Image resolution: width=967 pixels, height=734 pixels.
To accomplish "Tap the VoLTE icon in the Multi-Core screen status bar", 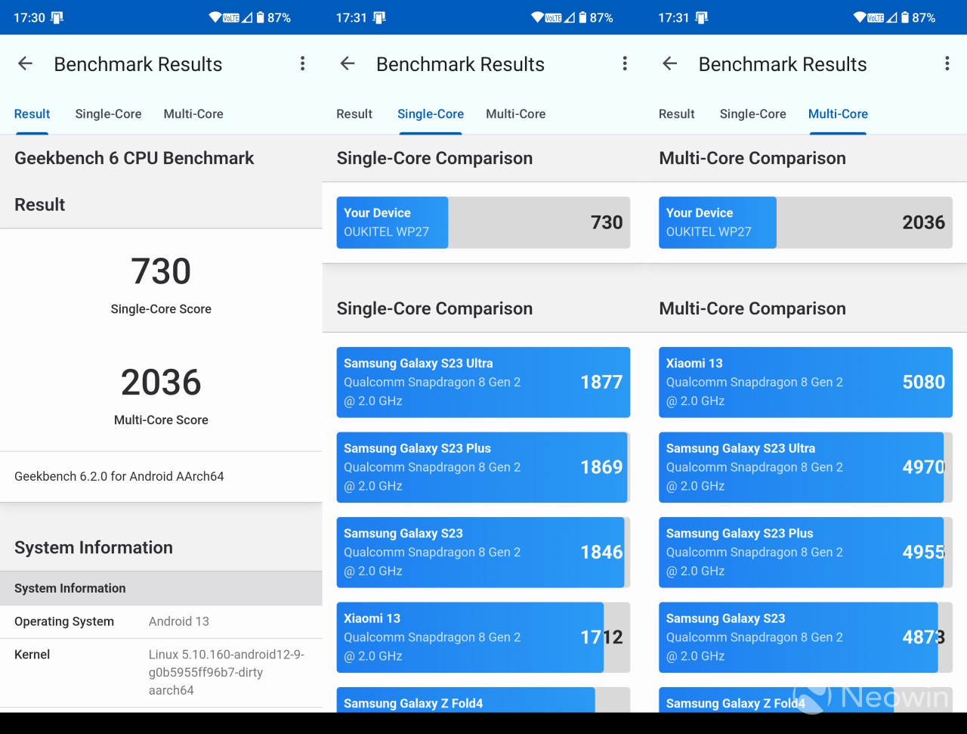I will click(x=876, y=17).
